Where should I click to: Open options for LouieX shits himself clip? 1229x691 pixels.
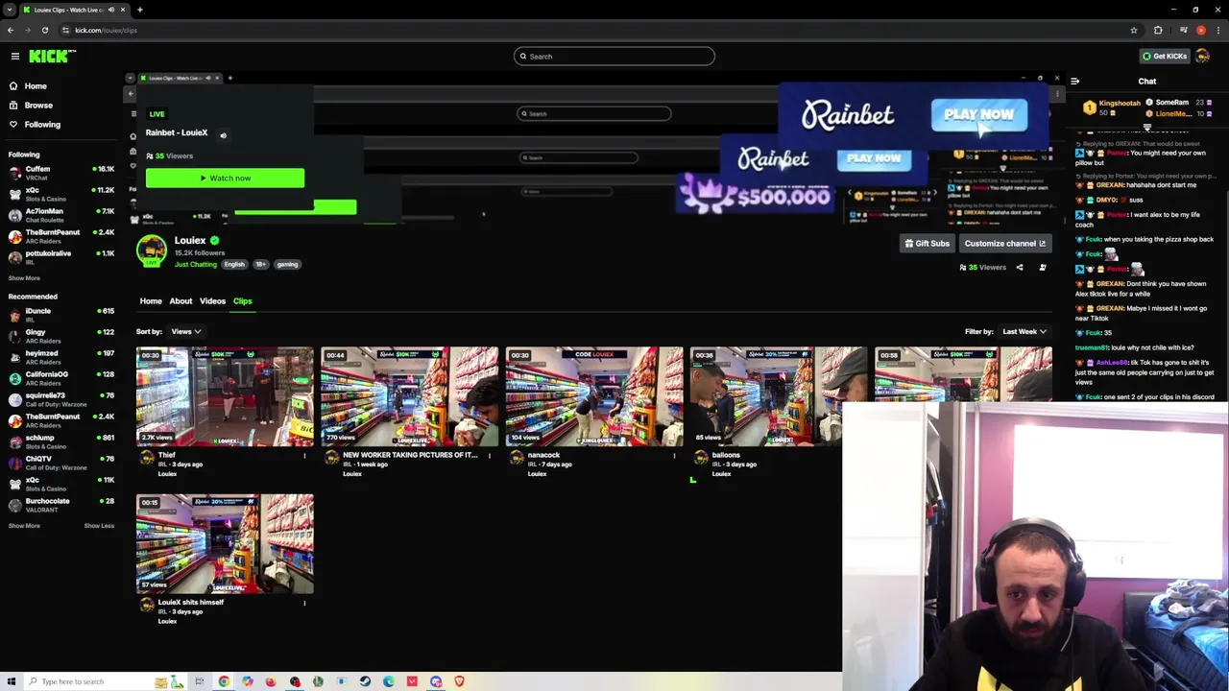(304, 604)
